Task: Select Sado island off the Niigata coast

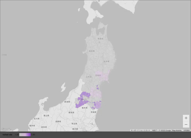Action: click(x=63, y=86)
